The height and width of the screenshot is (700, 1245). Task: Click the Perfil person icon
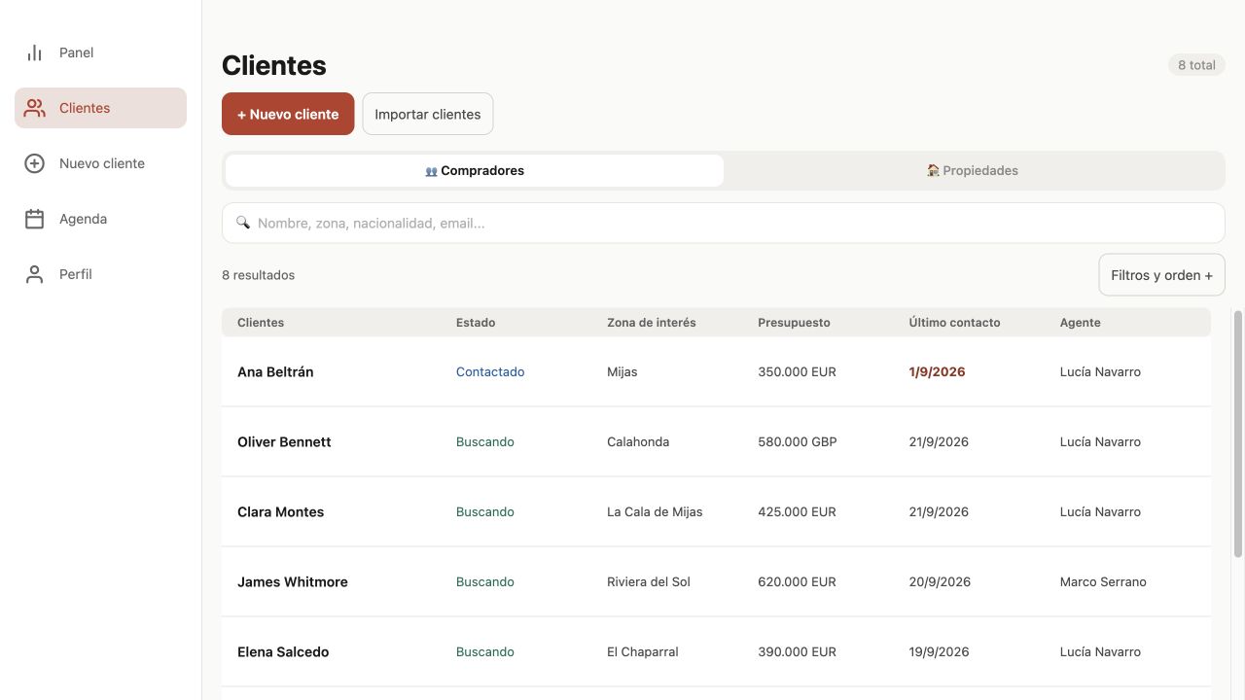[35, 274]
